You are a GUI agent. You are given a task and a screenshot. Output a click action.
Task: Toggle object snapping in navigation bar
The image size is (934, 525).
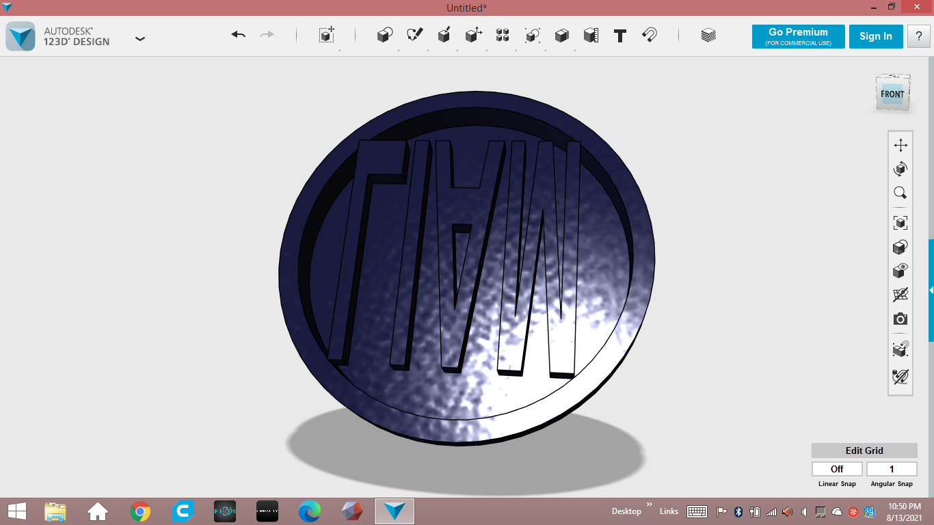[900, 349]
